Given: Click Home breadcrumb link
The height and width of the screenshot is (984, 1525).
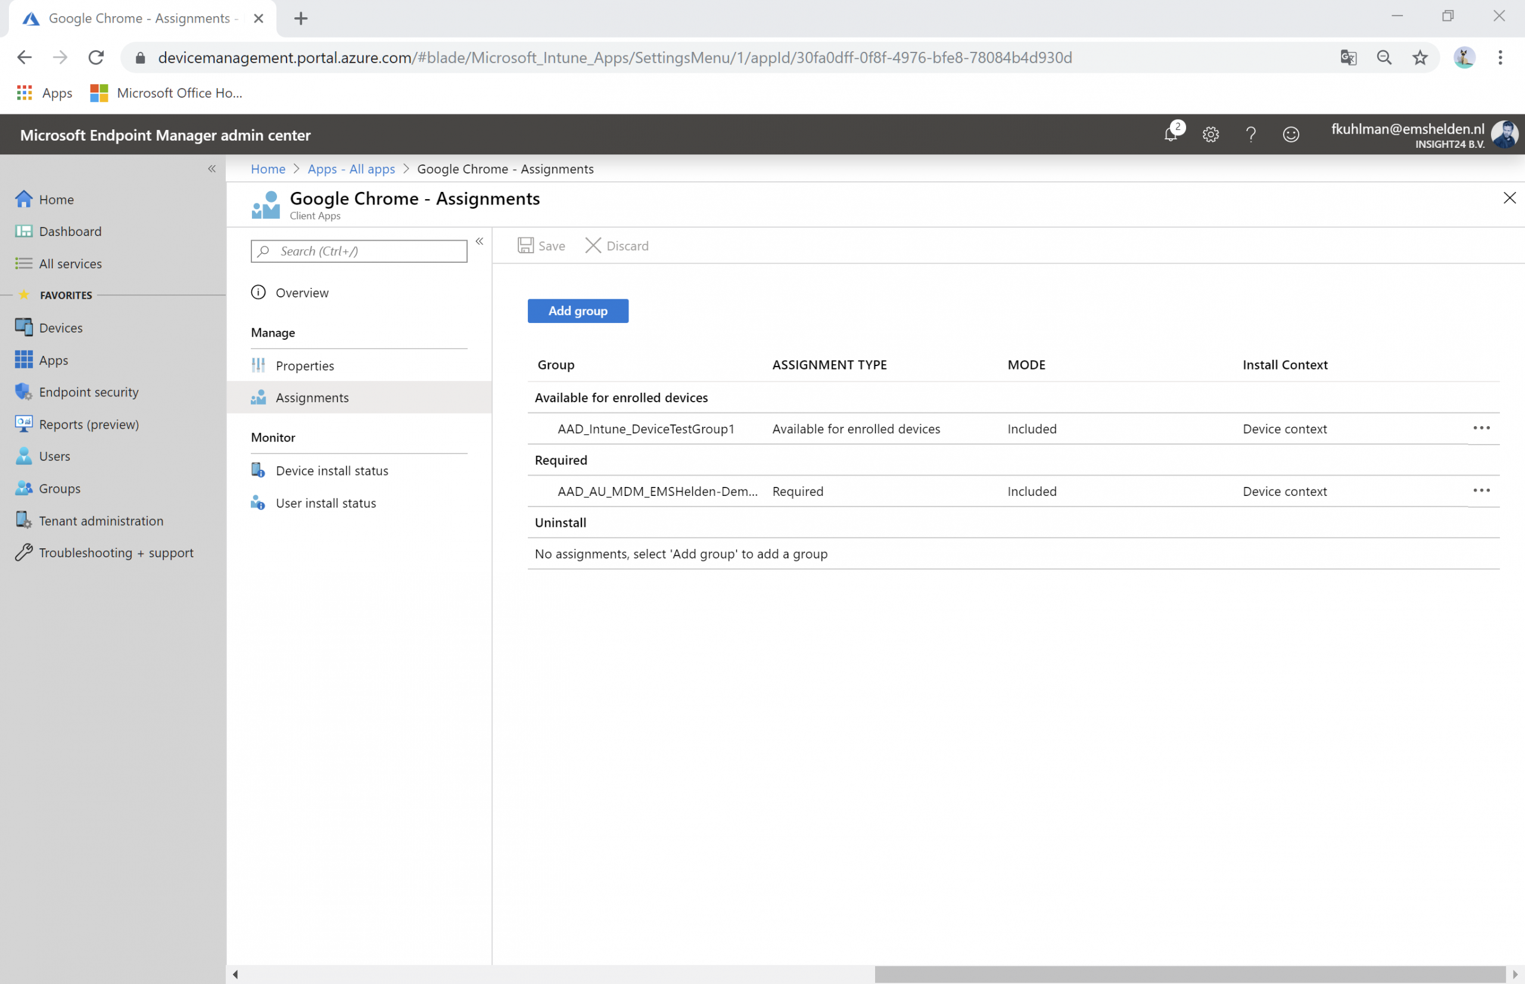Looking at the screenshot, I should click(x=268, y=169).
